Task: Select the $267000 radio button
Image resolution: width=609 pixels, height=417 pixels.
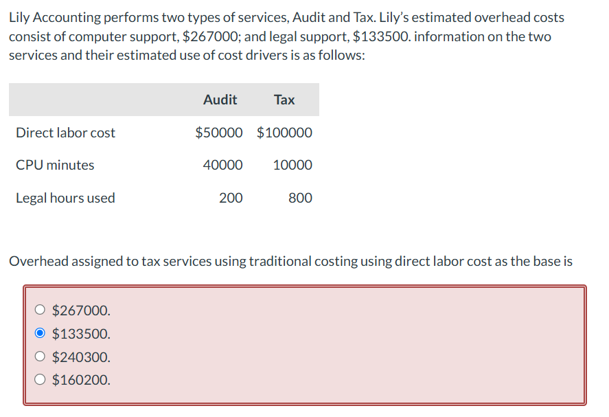Action: point(40,310)
